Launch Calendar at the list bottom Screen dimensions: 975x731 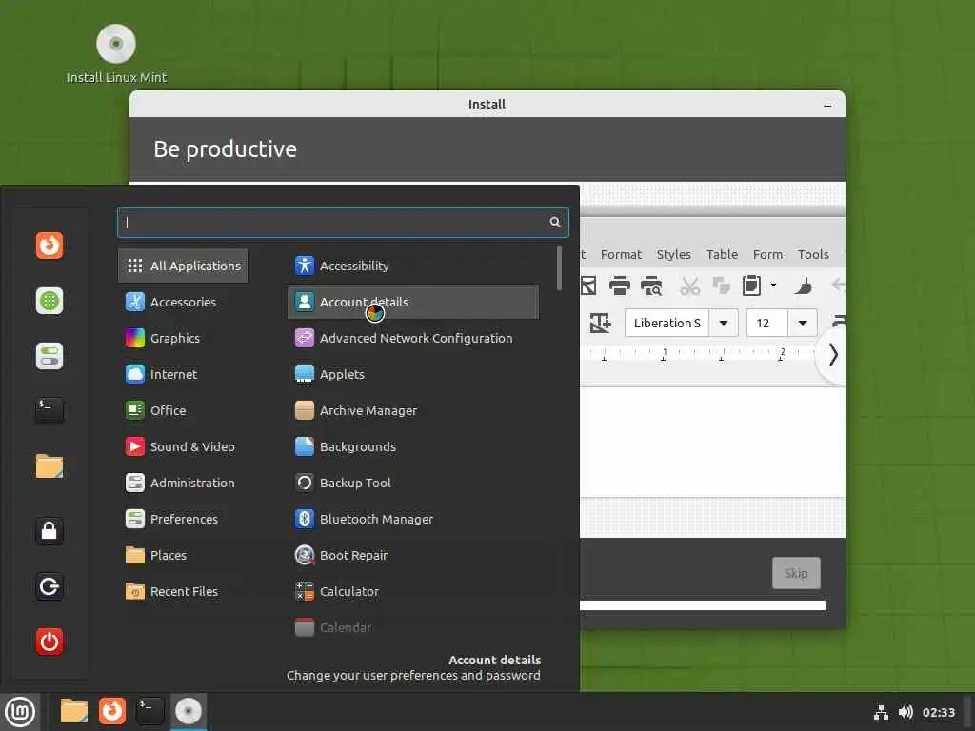coord(413,627)
